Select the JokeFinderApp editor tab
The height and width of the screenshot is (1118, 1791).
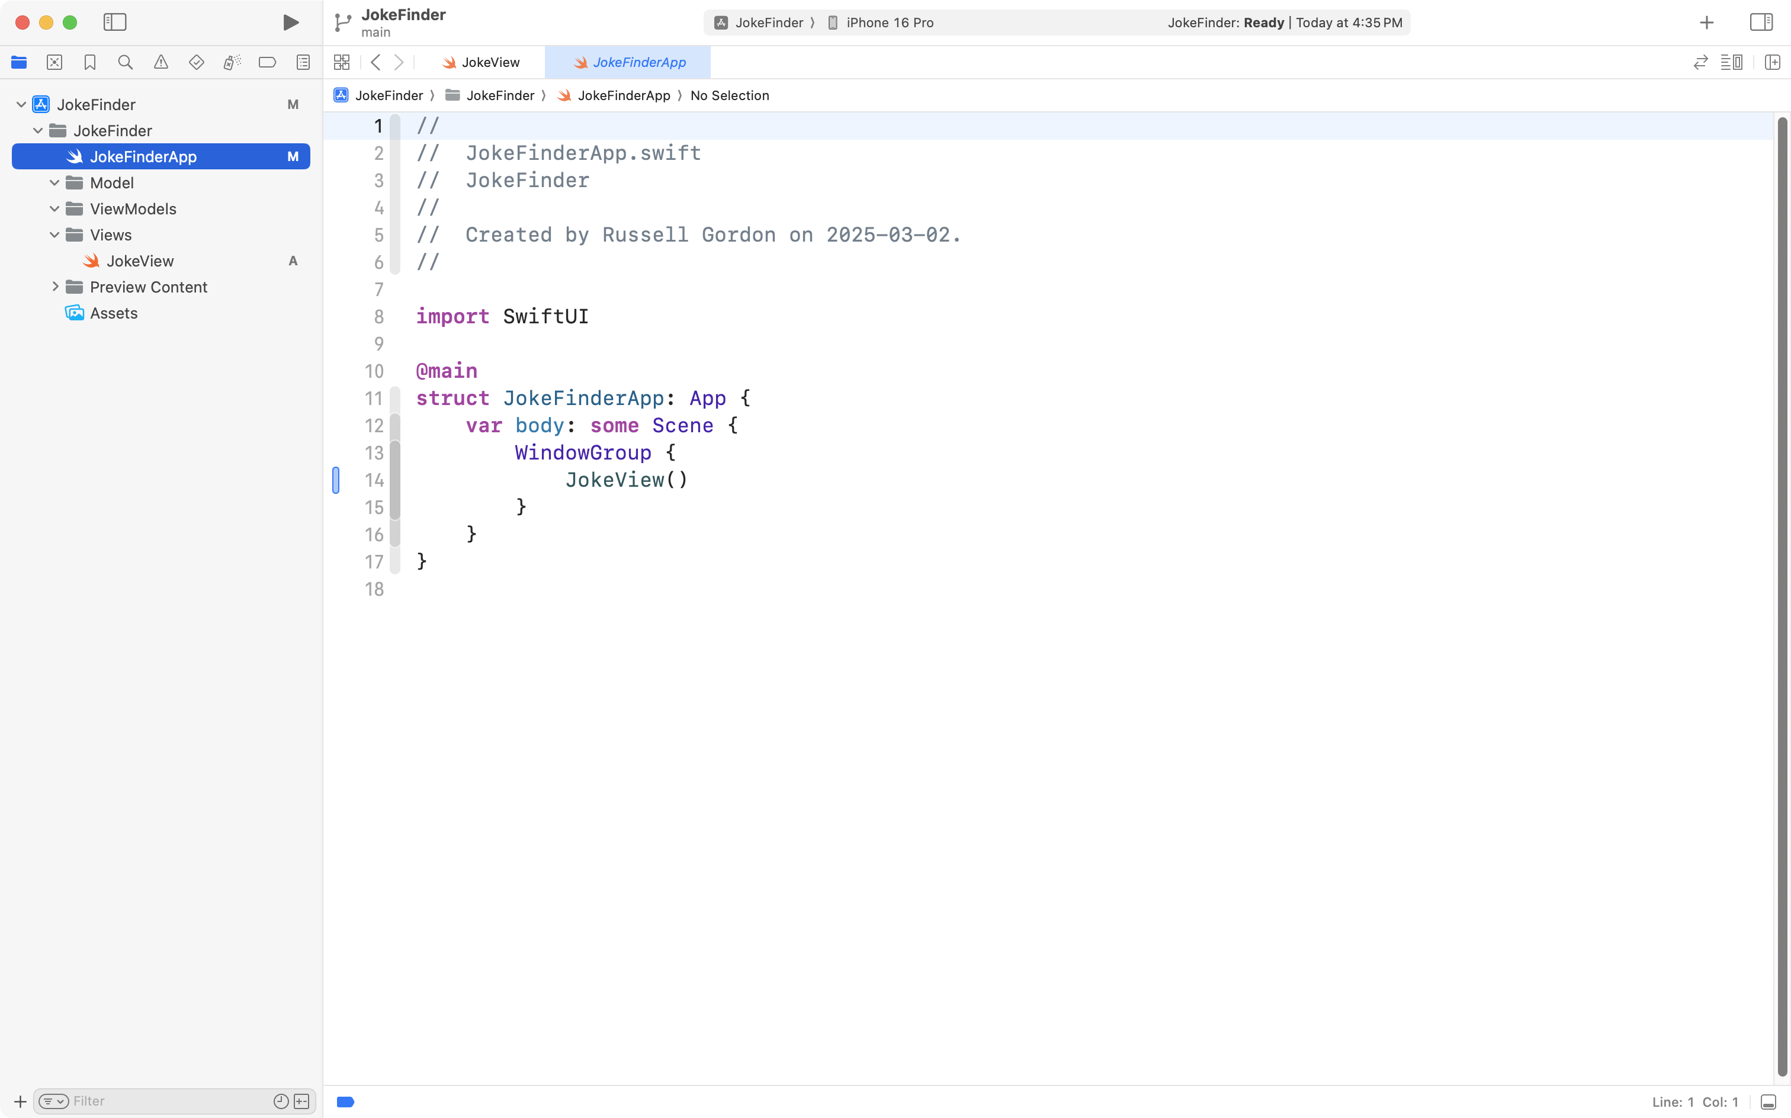coord(630,63)
